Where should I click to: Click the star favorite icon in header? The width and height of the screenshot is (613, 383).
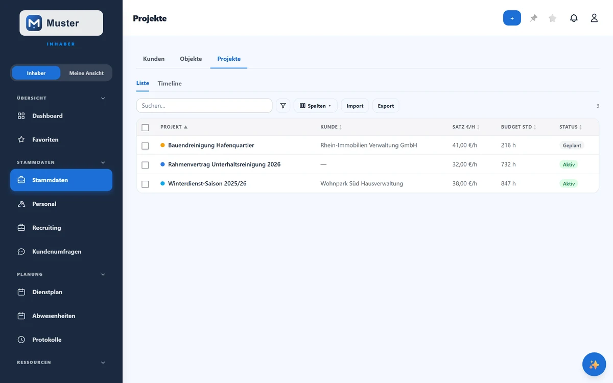552,18
